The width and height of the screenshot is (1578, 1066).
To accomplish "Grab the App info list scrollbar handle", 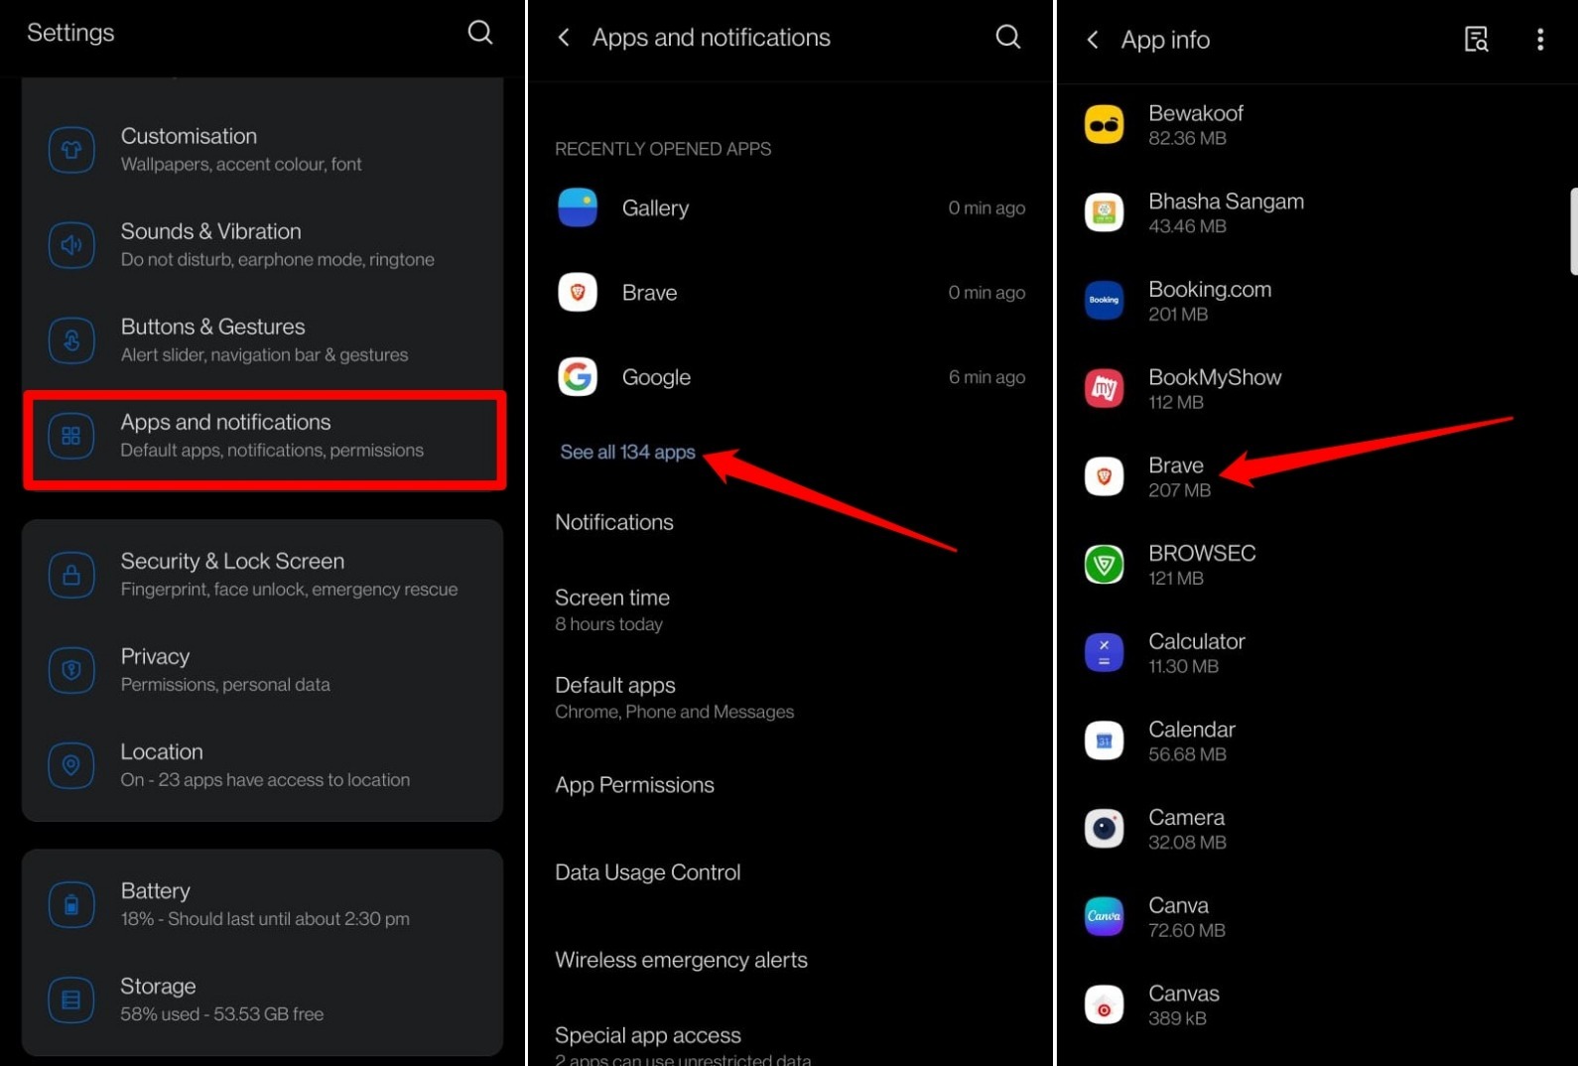I will (1573, 231).
